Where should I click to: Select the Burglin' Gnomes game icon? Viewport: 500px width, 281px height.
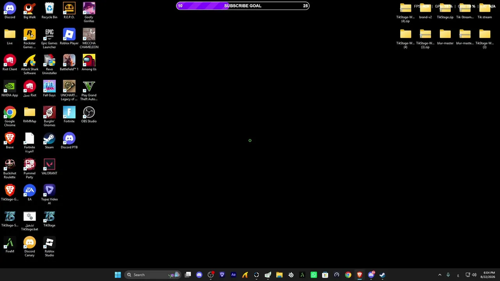(x=49, y=116)
